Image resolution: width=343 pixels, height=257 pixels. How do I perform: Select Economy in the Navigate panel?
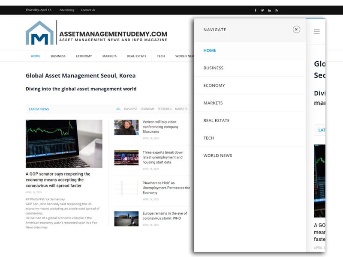click(x=214, y=85)
